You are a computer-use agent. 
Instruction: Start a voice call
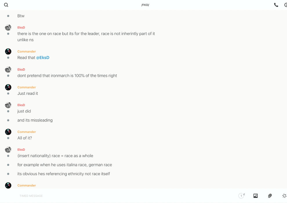click(x=276, y=5)
